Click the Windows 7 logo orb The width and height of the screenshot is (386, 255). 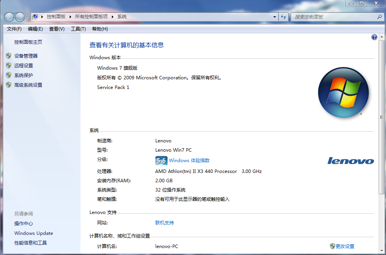pos(343,92)
